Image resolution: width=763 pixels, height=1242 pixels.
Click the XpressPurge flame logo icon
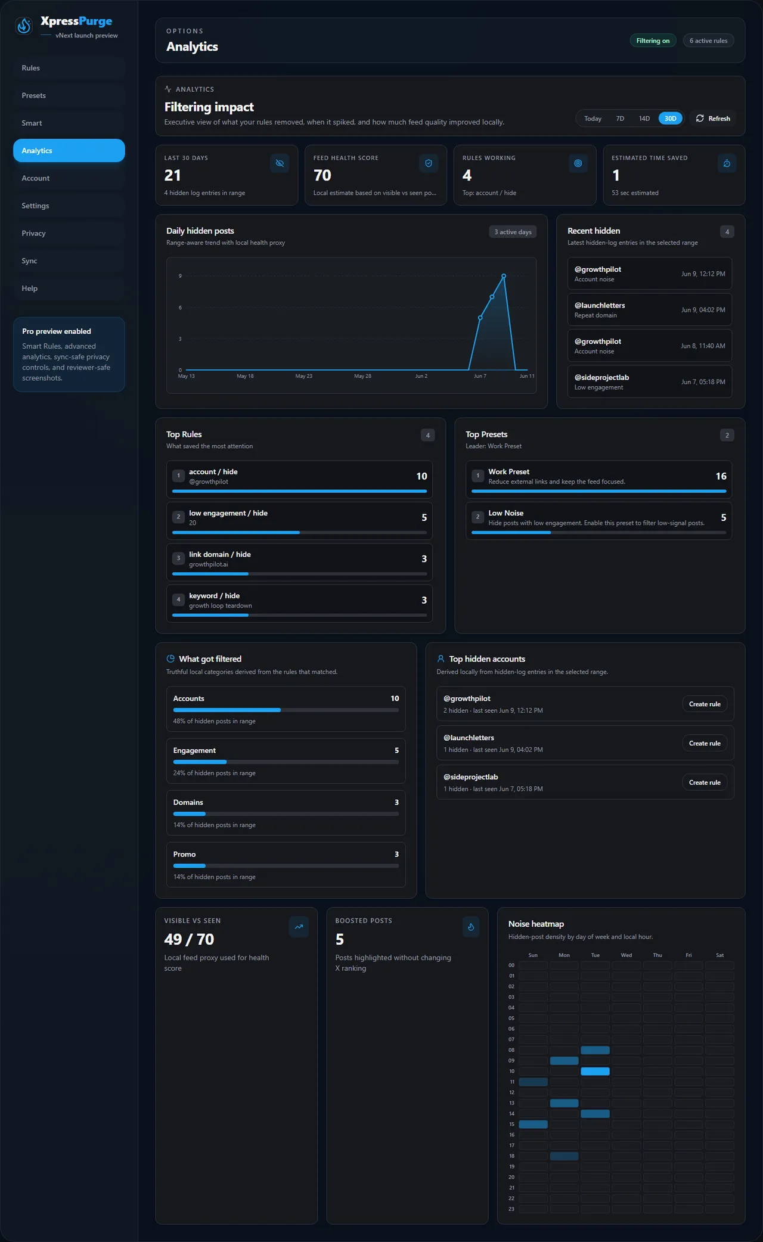click(24, 26)
